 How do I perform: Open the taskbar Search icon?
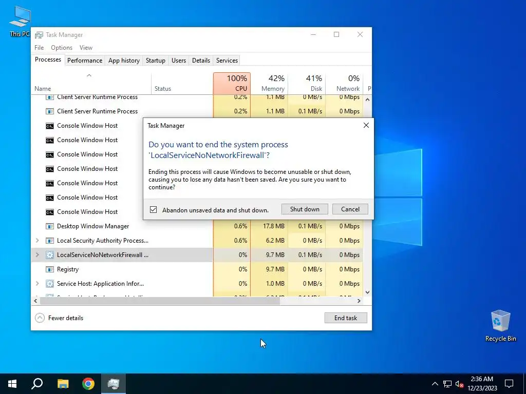pos(37,384)
